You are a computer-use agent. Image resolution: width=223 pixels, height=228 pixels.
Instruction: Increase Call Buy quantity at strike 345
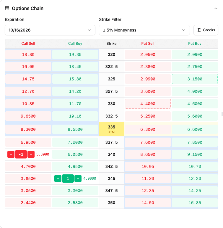[x=78, y=179]
